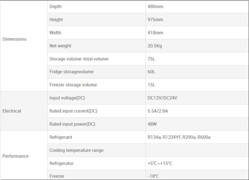The width and height of the screenshot is (249, 180).
Task: Click the 418mm width value
Action: (x=155, y=33)
